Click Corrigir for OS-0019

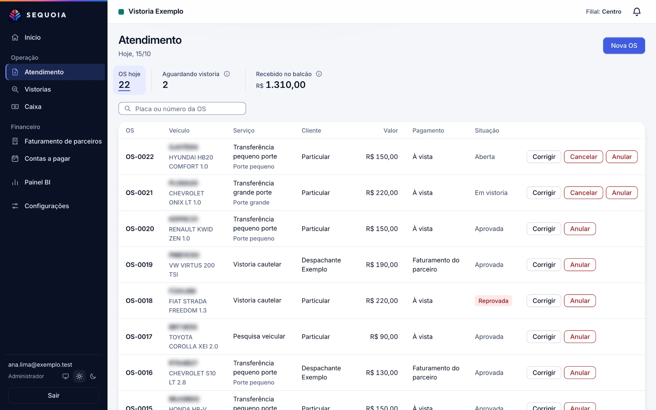pyautogui.click(x=544, y=265)
